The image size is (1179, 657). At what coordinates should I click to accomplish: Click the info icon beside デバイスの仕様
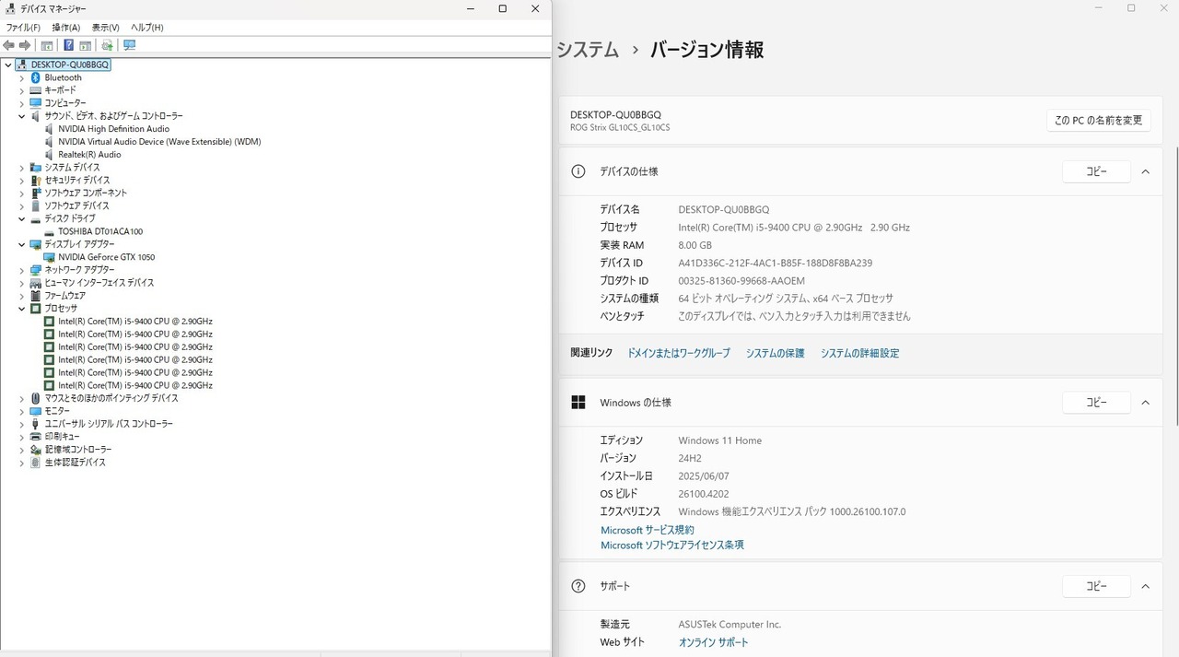[x=578, y=171]
